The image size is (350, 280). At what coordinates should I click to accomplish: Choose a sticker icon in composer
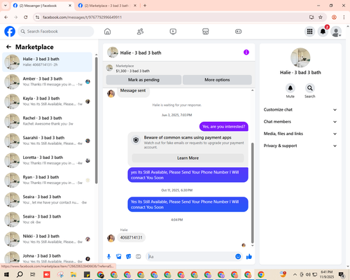[129, 257]
